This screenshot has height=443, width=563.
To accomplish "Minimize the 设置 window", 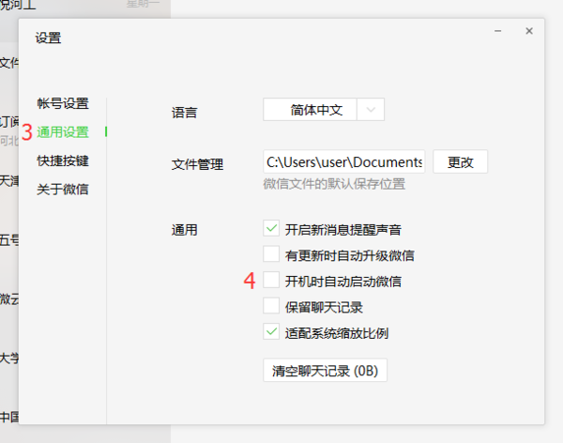I will [497, 31].
